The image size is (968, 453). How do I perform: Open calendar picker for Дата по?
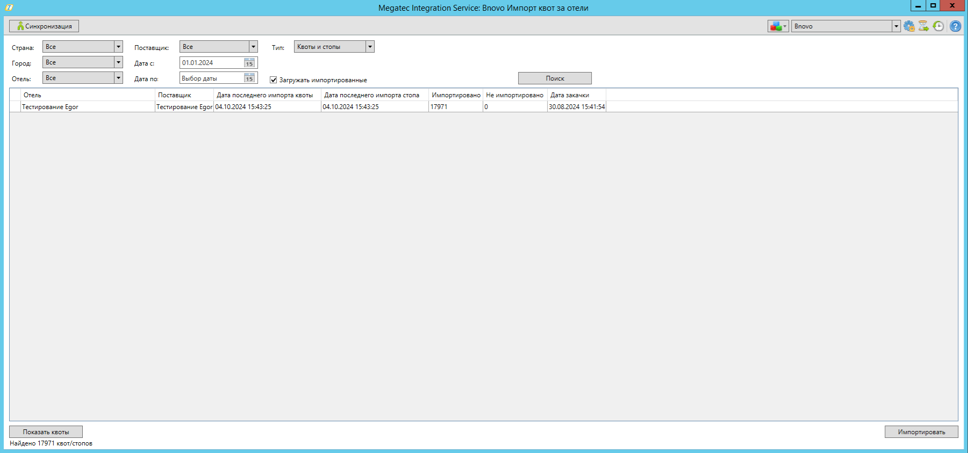point(249,78)
